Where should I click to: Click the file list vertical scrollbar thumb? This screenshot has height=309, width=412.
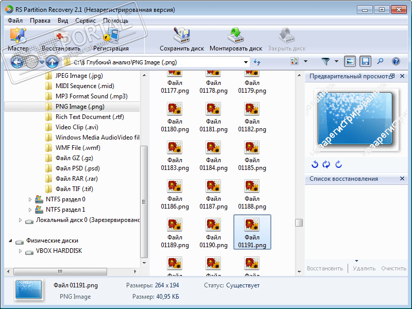click(299, 222)
